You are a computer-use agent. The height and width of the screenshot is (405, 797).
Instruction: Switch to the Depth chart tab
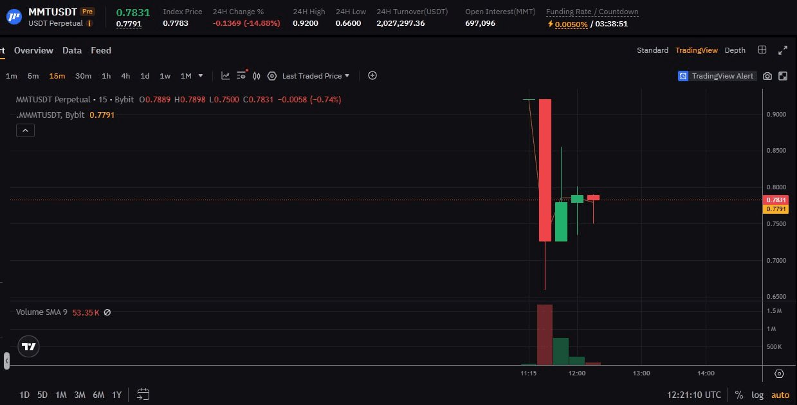[x=735, y=50]
